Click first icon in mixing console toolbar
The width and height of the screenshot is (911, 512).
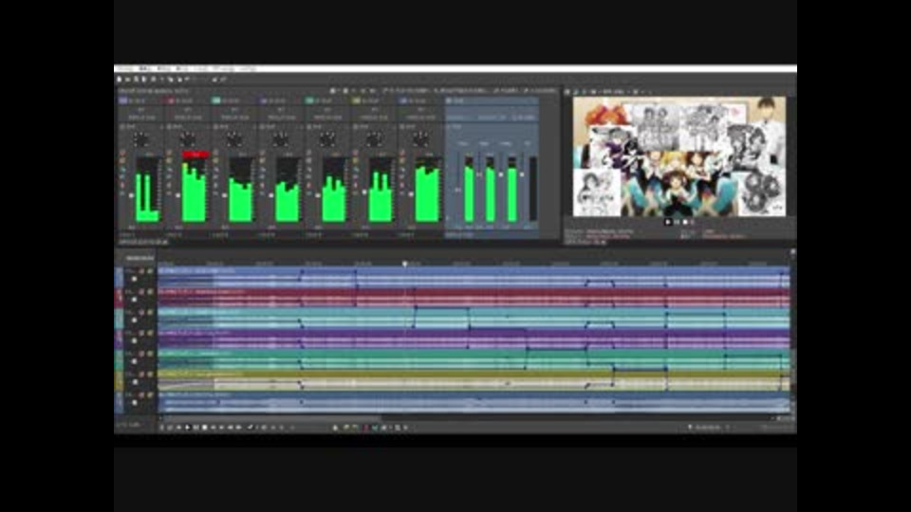point(333,91)
